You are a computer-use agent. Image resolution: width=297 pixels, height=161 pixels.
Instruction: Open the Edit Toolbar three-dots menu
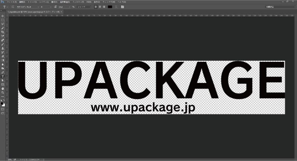click(3, 97)
